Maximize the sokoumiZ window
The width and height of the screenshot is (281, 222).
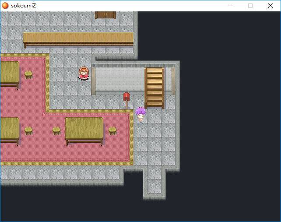(x=250, y=6)
